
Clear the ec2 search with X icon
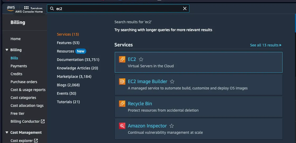point(185,8)
